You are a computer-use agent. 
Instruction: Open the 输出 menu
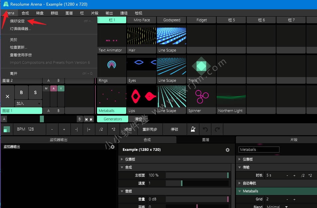pos(109,13)
